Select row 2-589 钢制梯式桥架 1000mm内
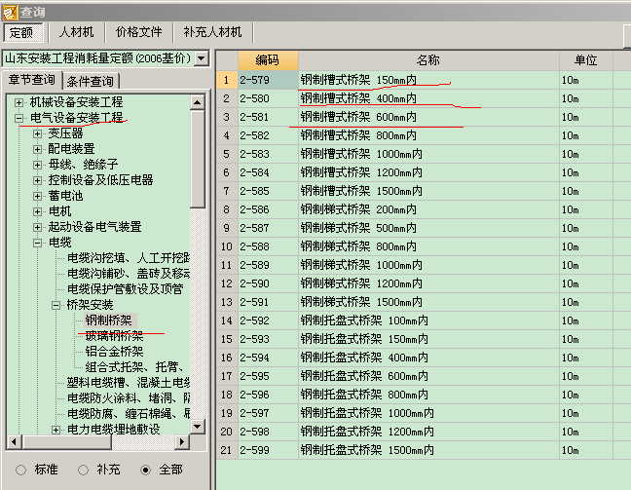Image resolution: width=631 pixels, height=490 pixels. pos(424,265)
